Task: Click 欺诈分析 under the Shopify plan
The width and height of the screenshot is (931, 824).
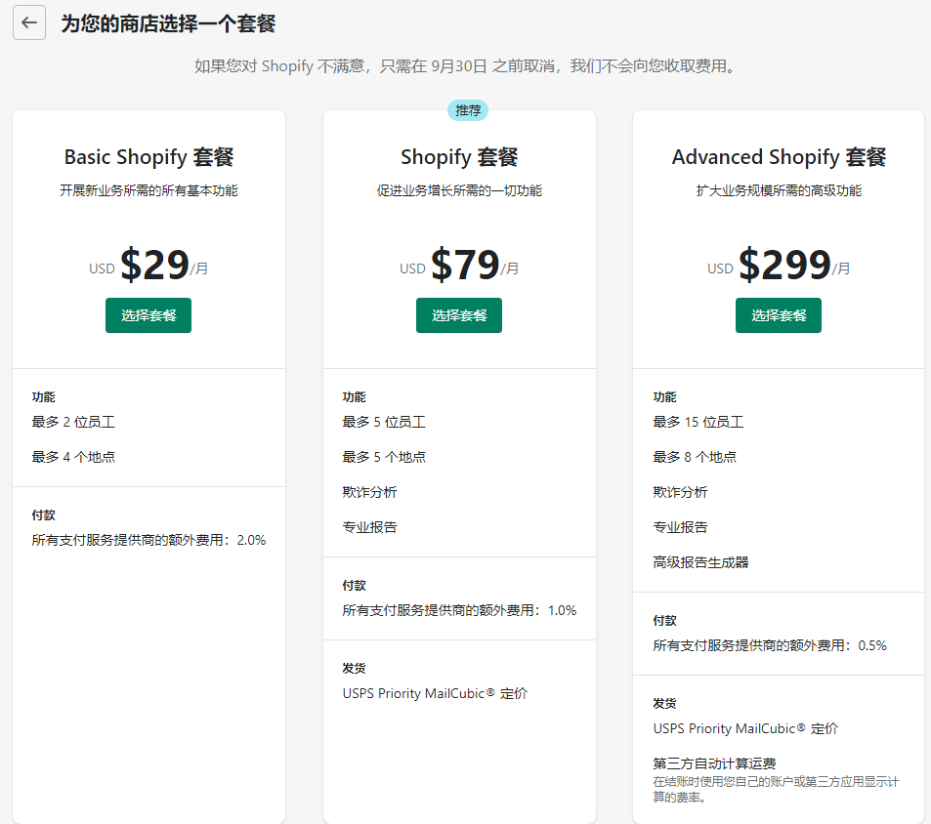Action: point(369,492)
